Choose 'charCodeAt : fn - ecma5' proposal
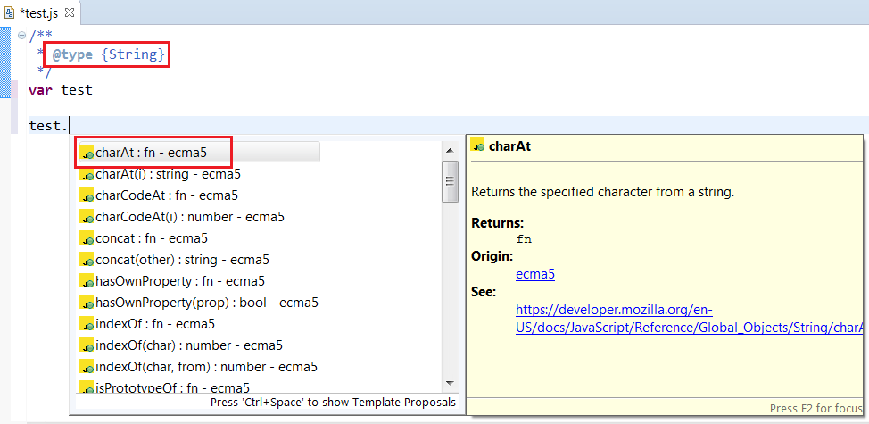The width and height of the screenshot is (869, 424). click(159, 195)
